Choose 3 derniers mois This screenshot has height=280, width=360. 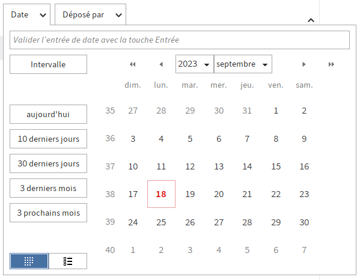tap(48, 188)
